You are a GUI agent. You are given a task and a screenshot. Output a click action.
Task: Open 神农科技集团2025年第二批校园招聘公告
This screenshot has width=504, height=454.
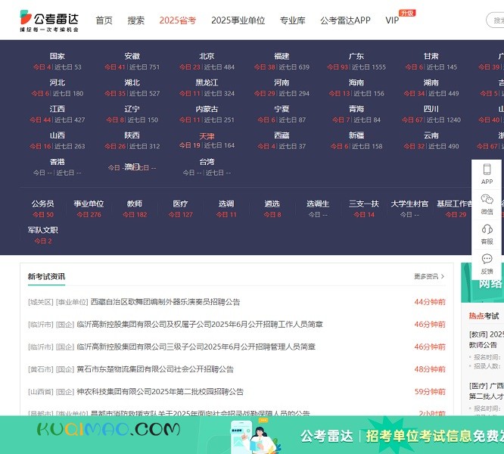click(x=160, y=392)
